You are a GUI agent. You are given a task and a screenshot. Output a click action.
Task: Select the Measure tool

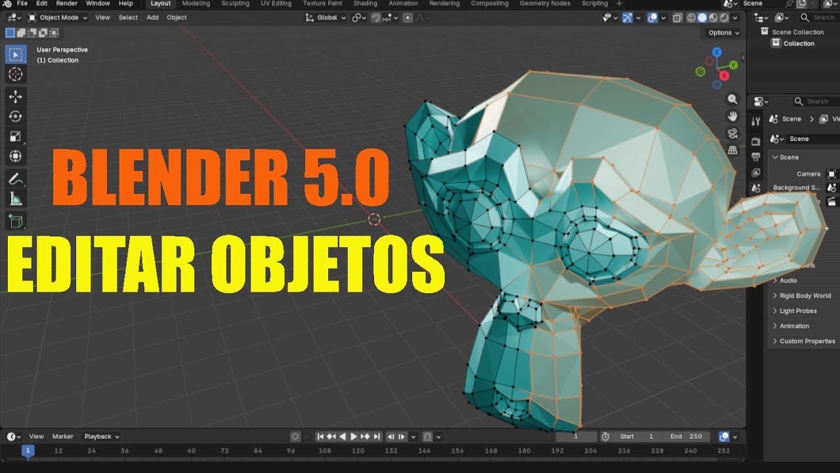point(15,198)
